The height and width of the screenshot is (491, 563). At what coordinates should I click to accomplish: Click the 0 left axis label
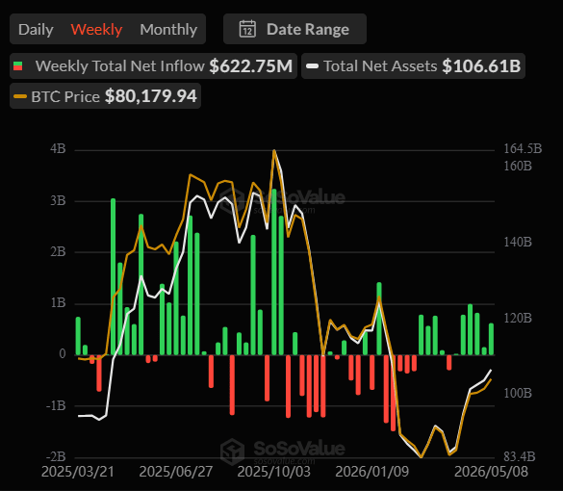tap(63, 353)
